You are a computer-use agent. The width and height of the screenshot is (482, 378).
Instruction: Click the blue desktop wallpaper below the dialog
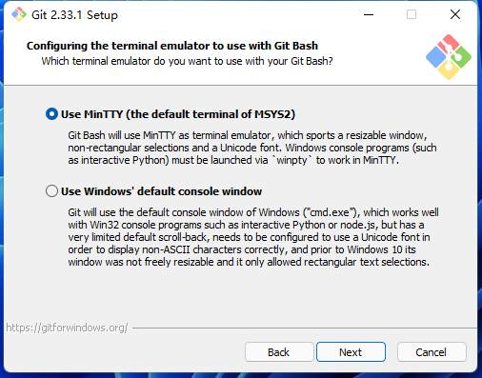(241, 375)
